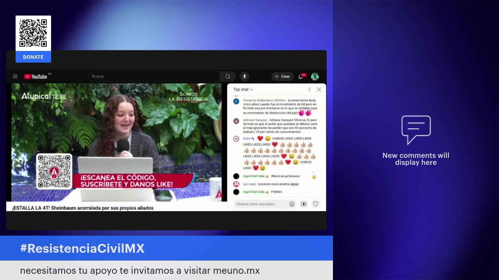Image resolution: width=499 pixels, height=280 pixels.
Task: Click 'New comments will display here' text
Action: (x=416, y=159)
